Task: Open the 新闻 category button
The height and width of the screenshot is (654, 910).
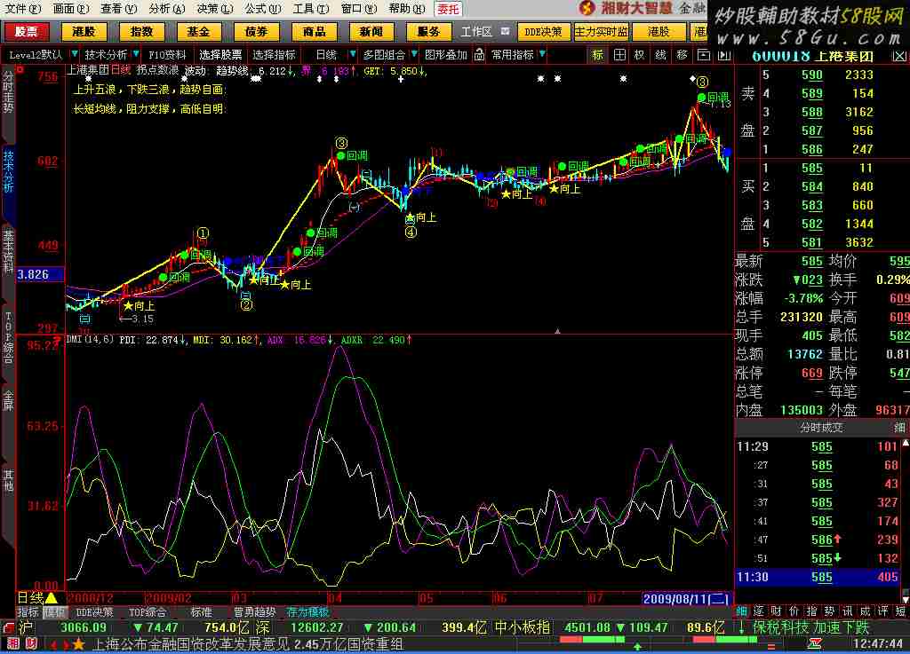Action: [371, 32]
